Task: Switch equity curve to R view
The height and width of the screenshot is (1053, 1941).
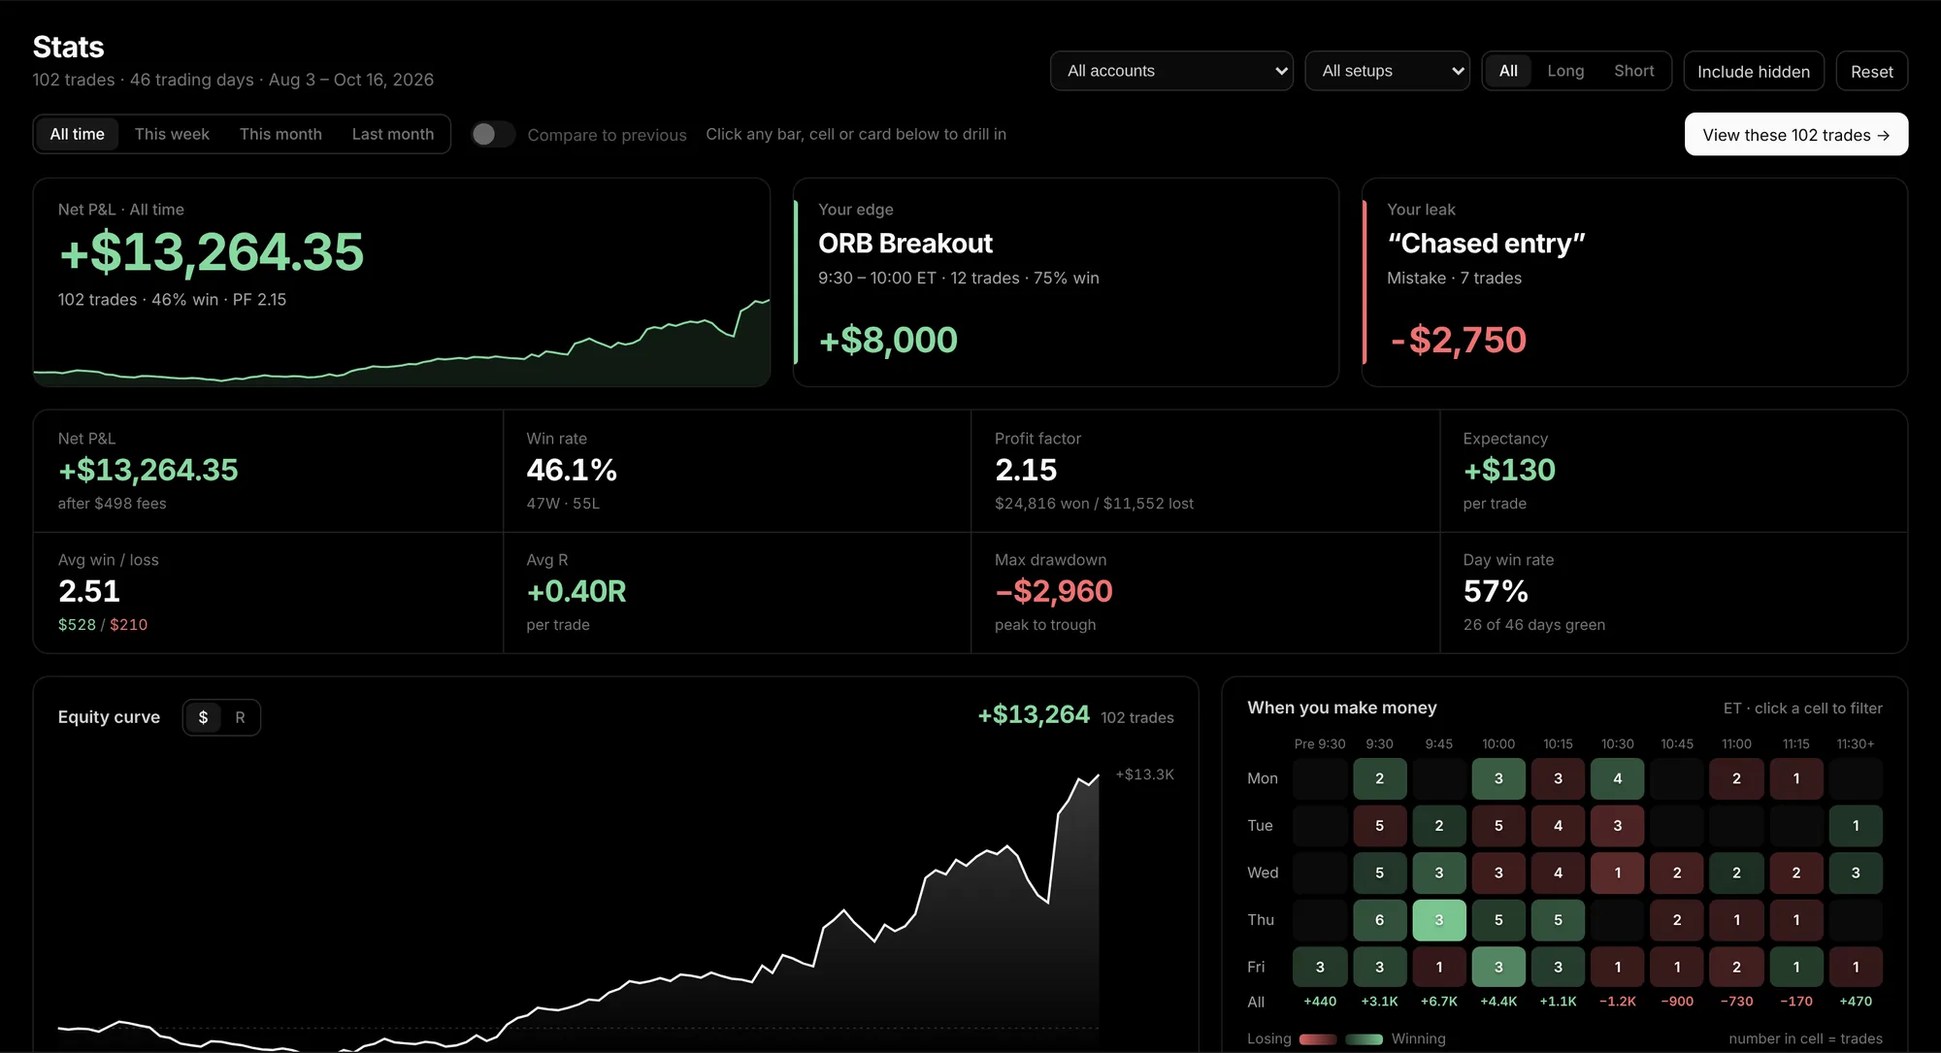Action: (x=240, y=717)
